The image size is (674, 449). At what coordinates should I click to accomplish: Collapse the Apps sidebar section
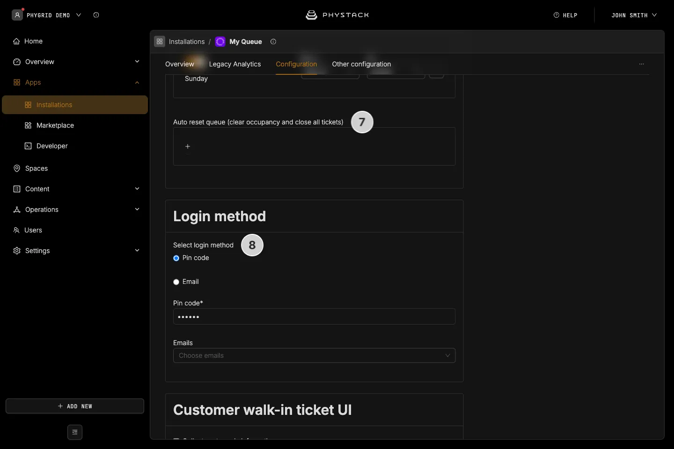pyautogui.click(x=137, y=82)
